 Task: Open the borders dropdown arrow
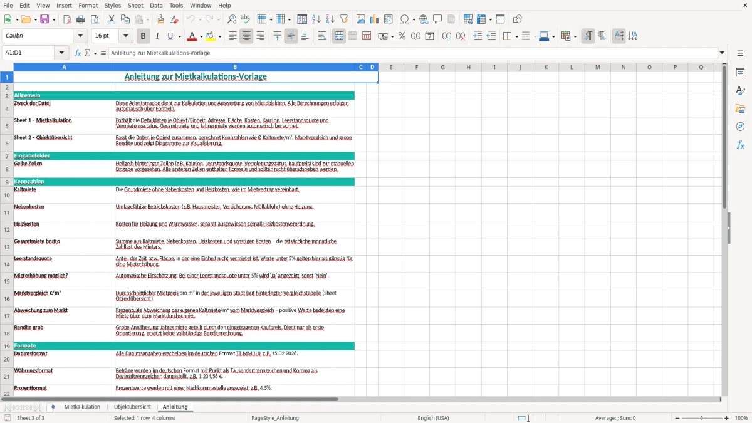coord(516,36)
